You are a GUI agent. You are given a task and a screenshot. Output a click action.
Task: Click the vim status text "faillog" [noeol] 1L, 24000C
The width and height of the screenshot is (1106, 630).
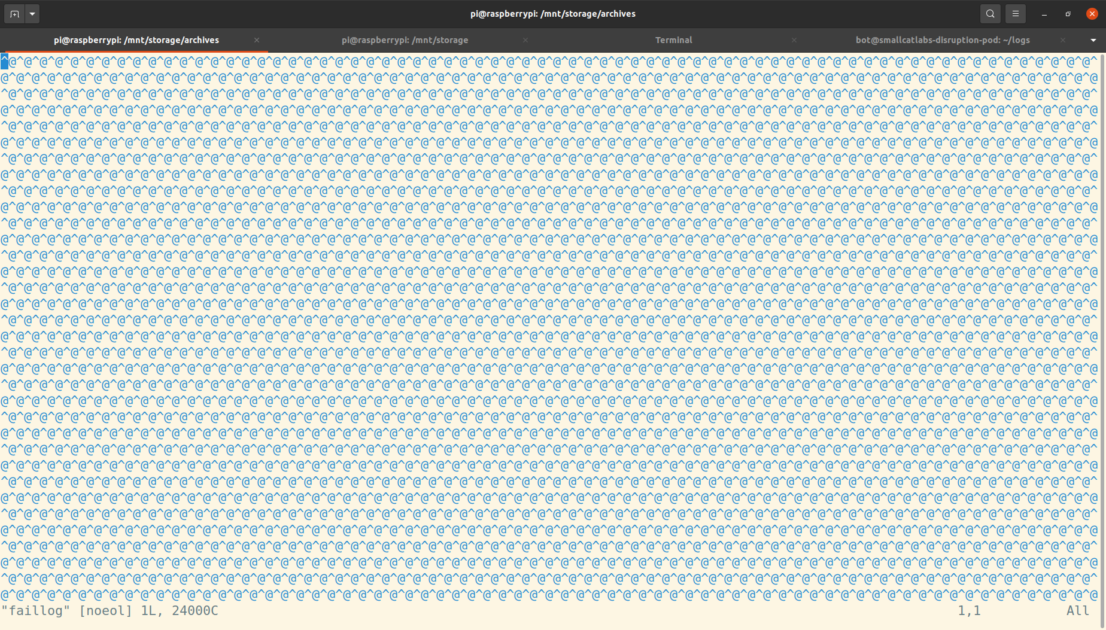(x=110, y=611)
